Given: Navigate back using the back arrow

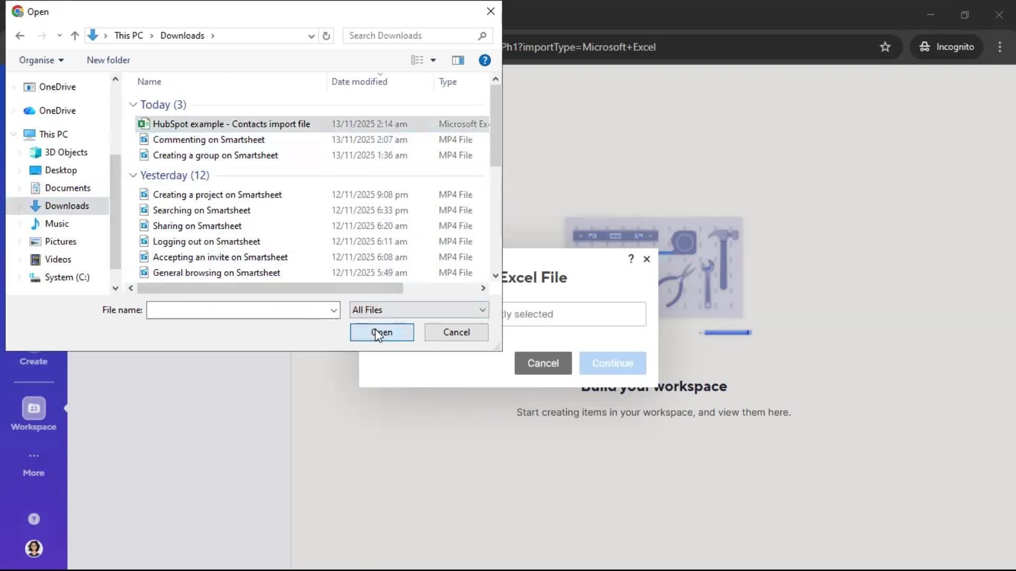Looking at the screenshot, I should click(20, 35).
